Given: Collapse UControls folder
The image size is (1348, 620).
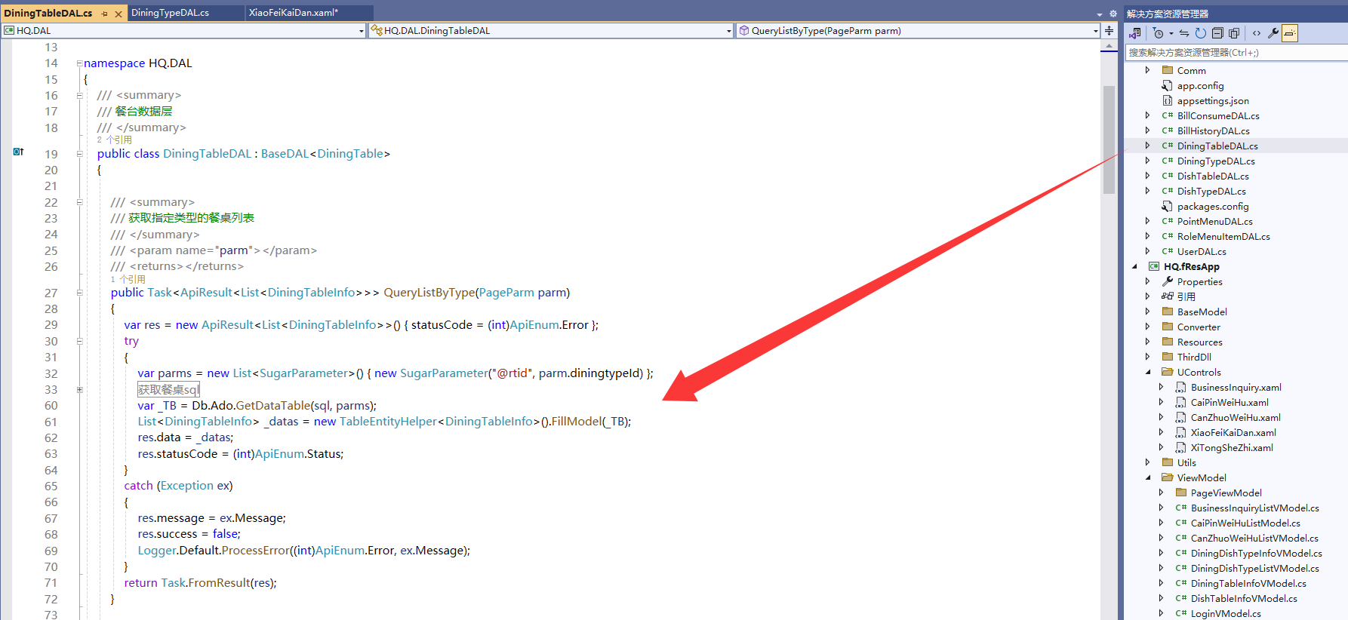Looking at the screenshot, I should point(1148,372).
